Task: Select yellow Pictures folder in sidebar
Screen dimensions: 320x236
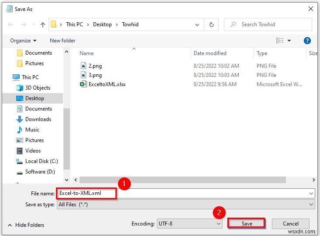Action: [x=30, y=63]
